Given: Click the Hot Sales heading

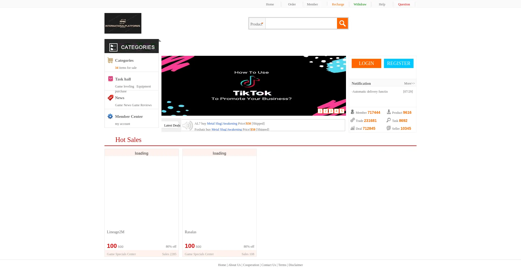Looking at the screenshot, I should [128, 140].
